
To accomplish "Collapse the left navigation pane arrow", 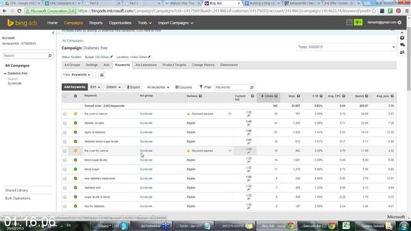I will pyautogui.click(x=53, y=33).
